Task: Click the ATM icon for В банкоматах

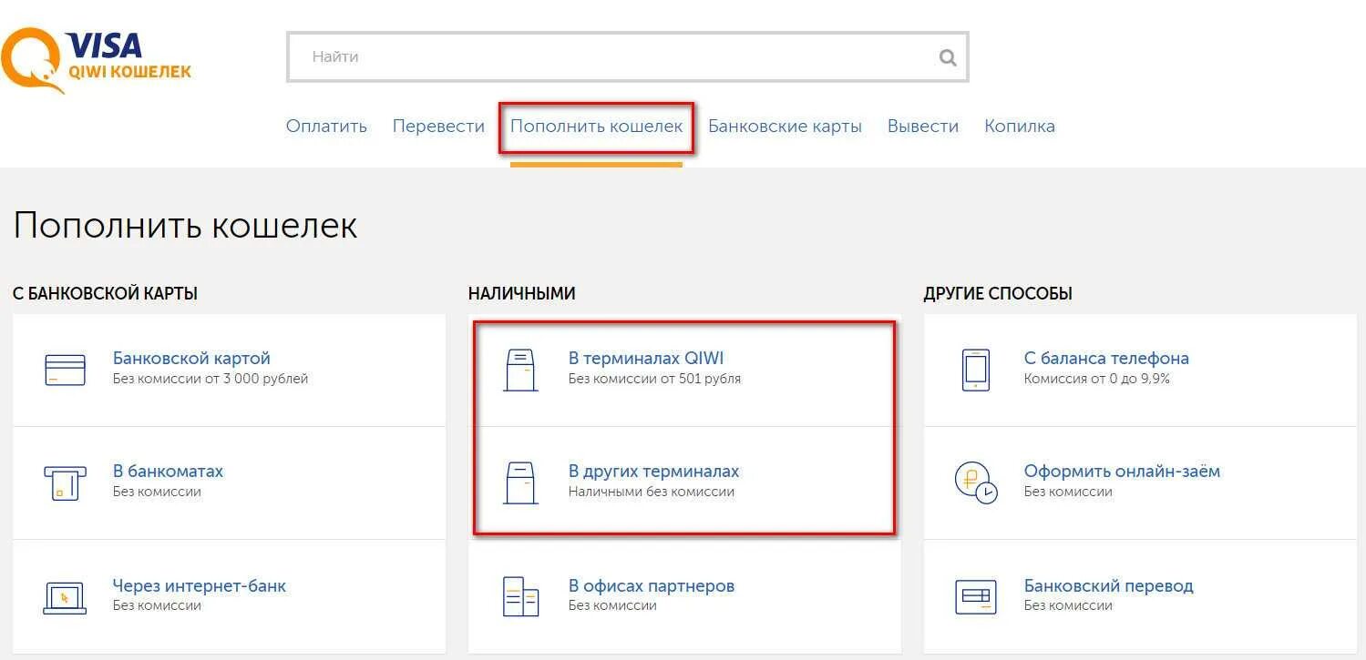Action: point(65,482)
